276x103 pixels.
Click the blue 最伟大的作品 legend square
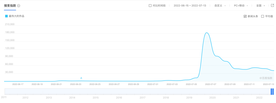tap(6, 16)
